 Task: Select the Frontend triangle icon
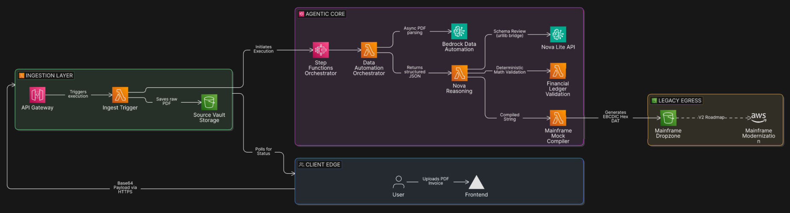tap(476, 182)
